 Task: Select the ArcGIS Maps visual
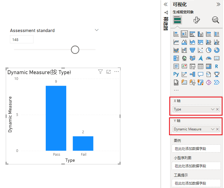tap(201, 82)
